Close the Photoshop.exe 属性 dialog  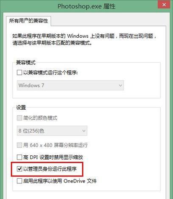click(164, 4)
